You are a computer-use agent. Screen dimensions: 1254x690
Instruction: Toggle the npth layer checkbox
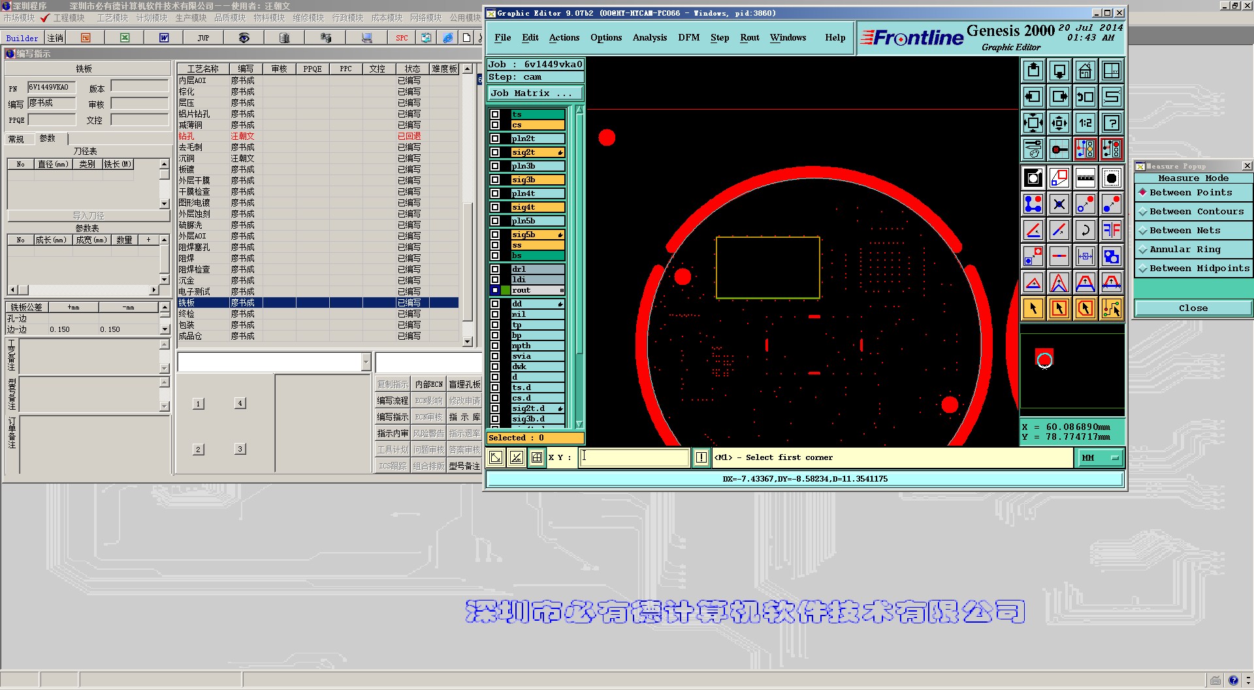495,346
